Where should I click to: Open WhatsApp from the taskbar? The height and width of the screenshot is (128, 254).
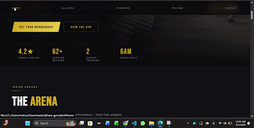point(143,123)
